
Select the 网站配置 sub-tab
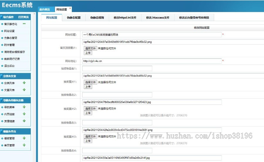coord(52,18)
